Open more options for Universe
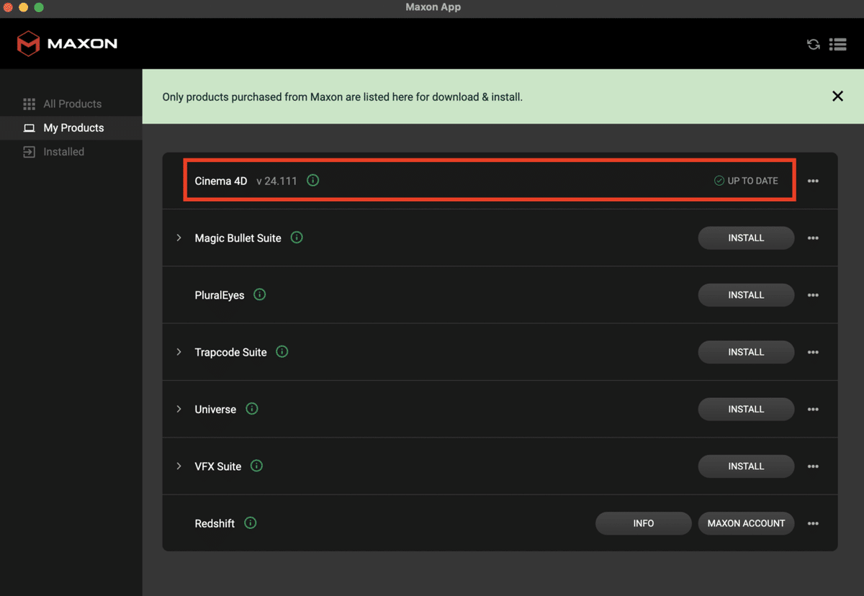This screenshot has width=864, height=596. point(813,409)
